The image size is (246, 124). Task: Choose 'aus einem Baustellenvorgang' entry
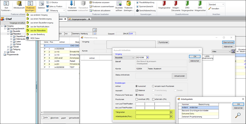pos(42,23)
